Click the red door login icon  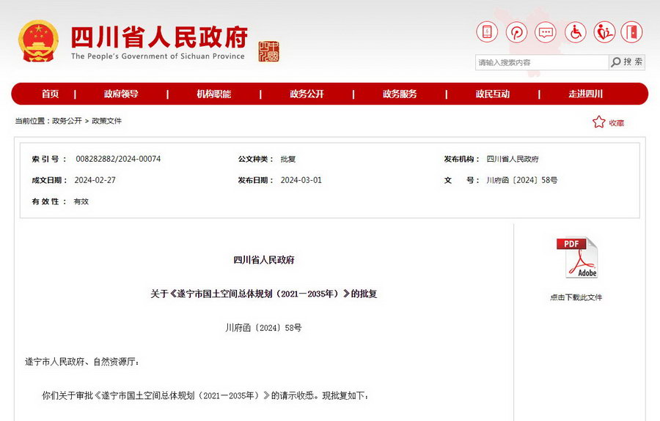tap(631, 32)
